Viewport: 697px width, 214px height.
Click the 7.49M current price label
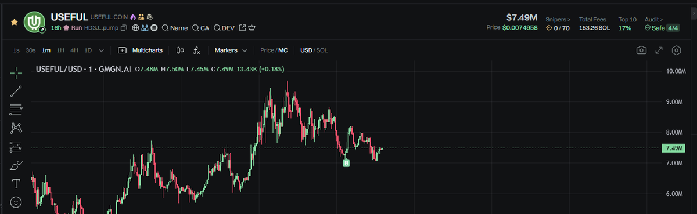point(674,148)
